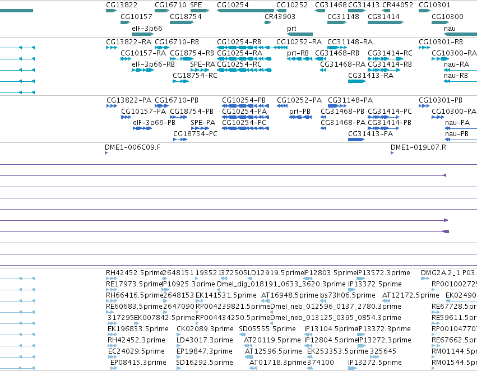477x371 pixels.
Task: Click the long teal CG10254 gene bar
Action: (x=245, y=11)
